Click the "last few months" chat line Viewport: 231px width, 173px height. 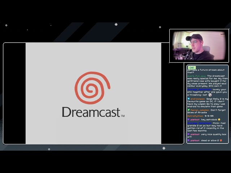(x=197, y=131)
